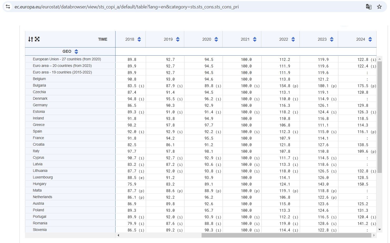
Task: Click Poland's 2024 value 131.3
Action: click(363, 210)
